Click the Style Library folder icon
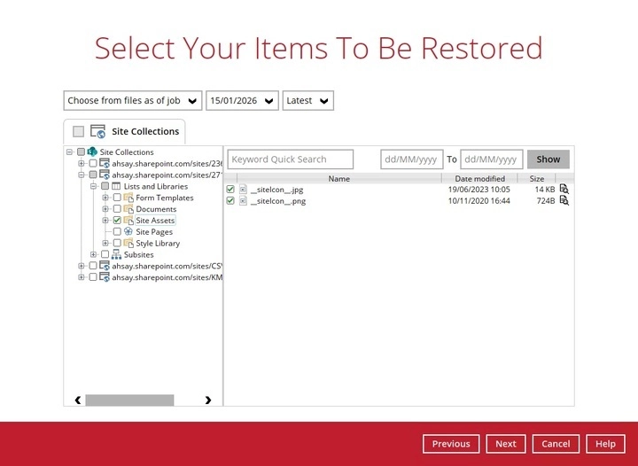This screenshot has height=466, width=638. point(128,243)
